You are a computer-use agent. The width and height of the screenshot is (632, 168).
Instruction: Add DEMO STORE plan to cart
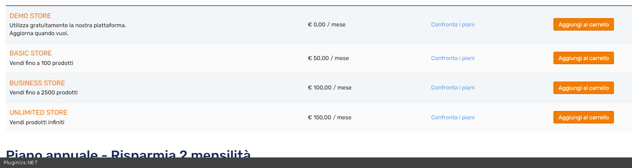click(583, 25)
